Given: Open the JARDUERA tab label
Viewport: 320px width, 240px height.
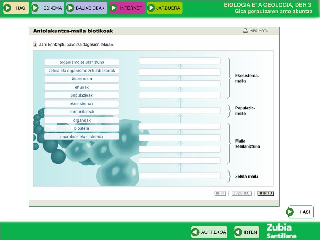Looking at the screenshot, I should [168, 8].
